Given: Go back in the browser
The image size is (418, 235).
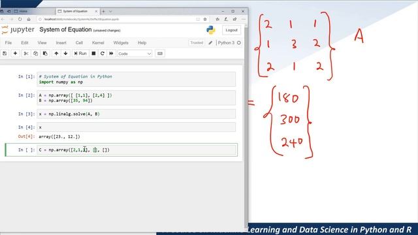Looking at the screenshot, I should coord(3,19).
